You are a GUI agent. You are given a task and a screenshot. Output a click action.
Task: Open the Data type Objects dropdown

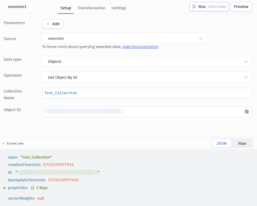pos(147,61)
